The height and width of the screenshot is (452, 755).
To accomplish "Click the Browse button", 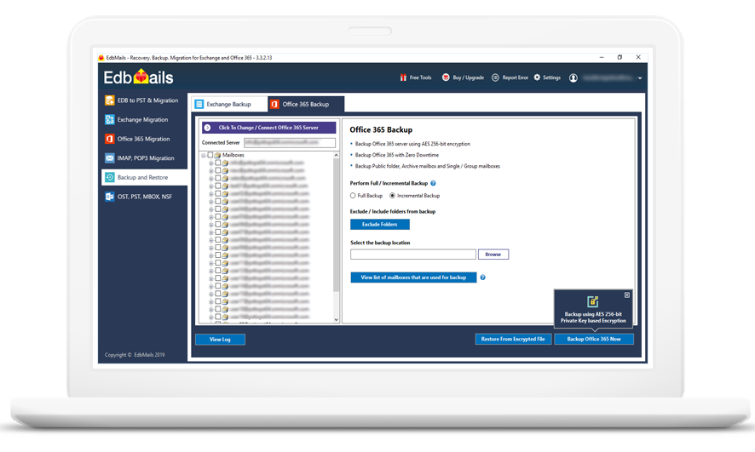I will pos(493,255).
